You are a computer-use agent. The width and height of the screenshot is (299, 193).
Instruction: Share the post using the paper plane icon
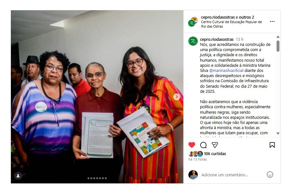[x=215, y=145]
